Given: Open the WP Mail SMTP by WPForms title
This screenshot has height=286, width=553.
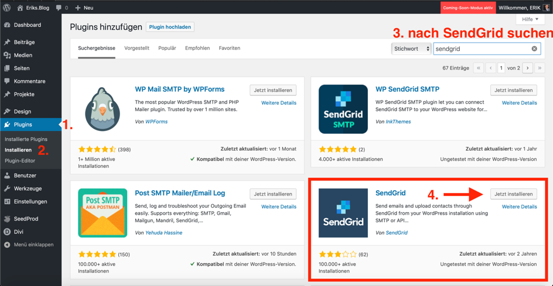Looking at the screenshot, I should [x=180, y=89].
